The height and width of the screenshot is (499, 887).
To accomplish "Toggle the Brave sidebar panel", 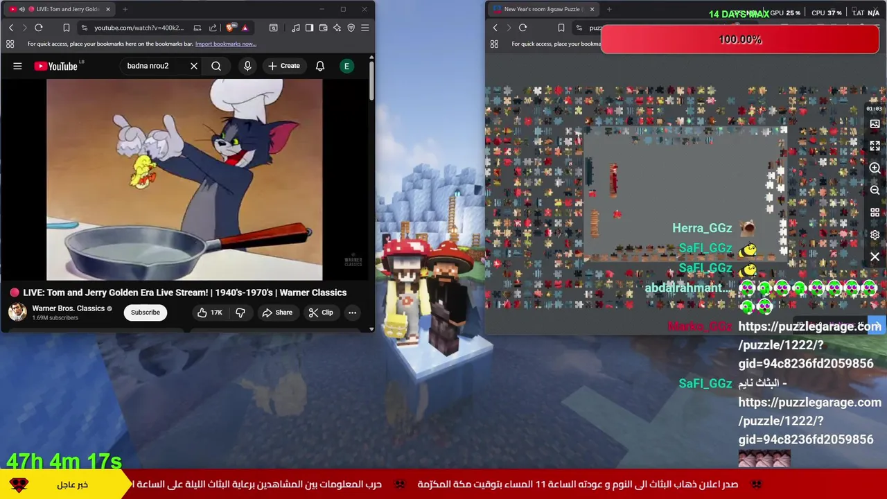I will click(309, 28).
